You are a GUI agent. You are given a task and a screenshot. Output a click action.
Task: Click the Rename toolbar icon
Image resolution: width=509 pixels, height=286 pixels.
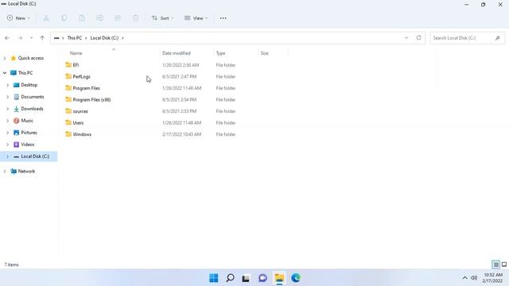(99, 18)
